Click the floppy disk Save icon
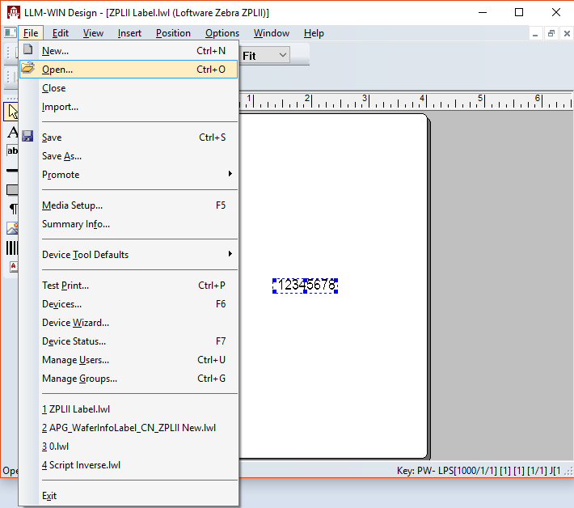The image size is (574, 508). [27, 136]
